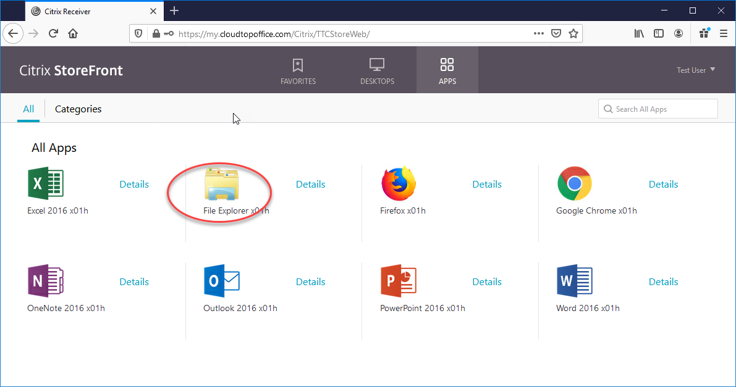The width and height of the screenshot is (736, 387).
Task: Open the Library bookmarks icon
Action: [x=639, y=34]
